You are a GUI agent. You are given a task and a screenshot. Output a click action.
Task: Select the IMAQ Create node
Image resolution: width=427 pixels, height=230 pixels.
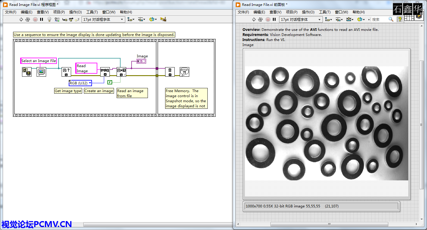point(105,72)
